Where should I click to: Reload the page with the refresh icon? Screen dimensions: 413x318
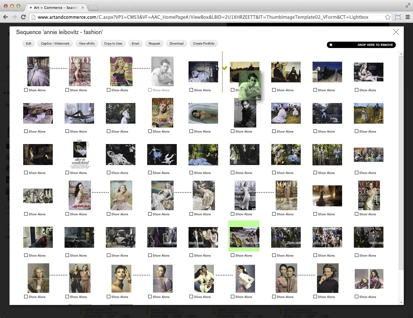coord(23,17)
